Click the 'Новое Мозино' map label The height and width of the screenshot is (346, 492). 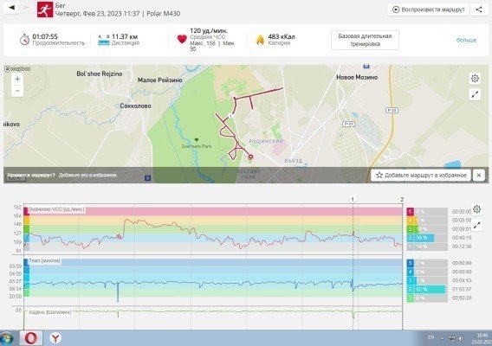coord(357,77)
